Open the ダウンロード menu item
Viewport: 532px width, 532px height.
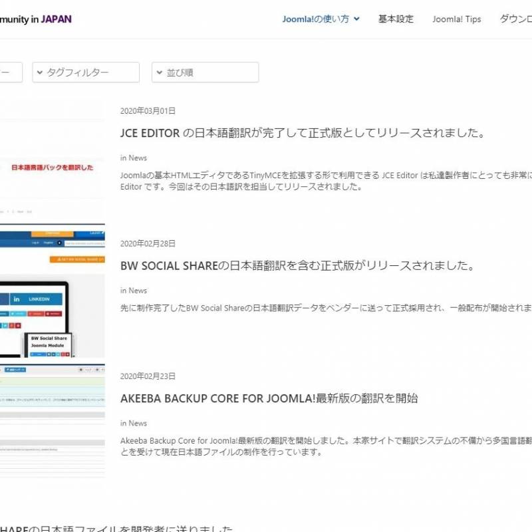[x=516, y=19]
